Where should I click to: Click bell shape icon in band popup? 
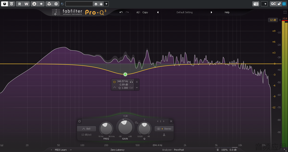click(114, 88)
